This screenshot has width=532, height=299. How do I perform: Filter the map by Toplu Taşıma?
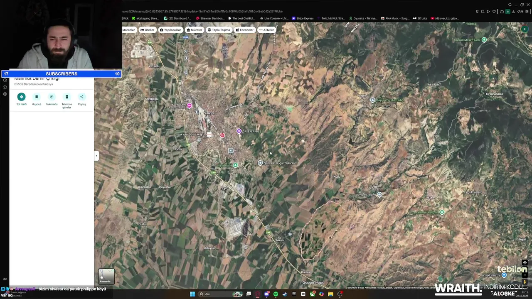pyautogui.click(x=219, y=30)
